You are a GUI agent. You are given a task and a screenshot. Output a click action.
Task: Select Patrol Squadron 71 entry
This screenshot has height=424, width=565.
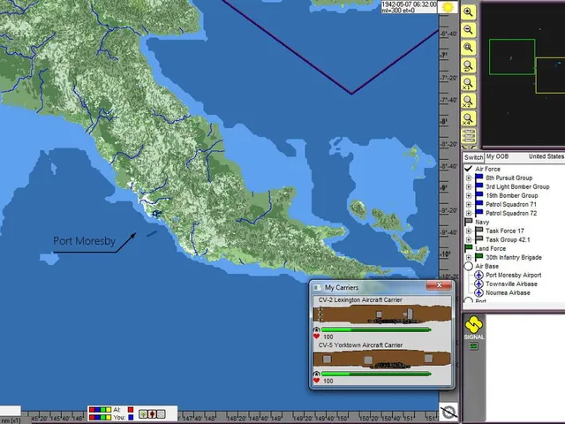click(x=511, y=204)
